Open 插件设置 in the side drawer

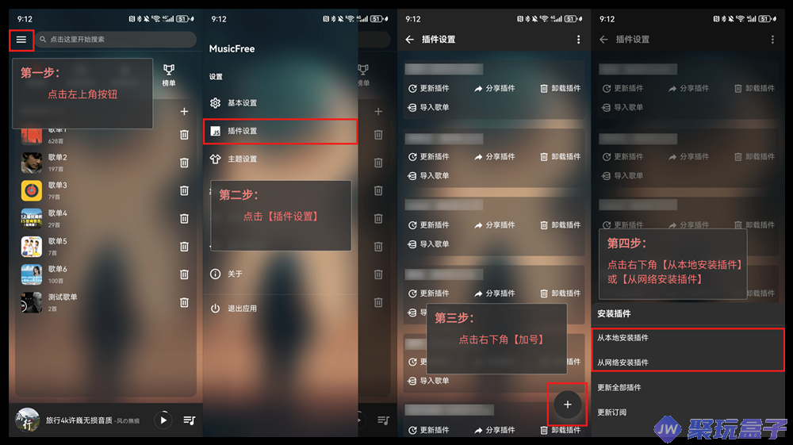click(281, 131)
